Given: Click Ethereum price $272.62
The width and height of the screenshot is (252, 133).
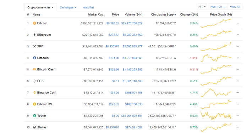Looking at the screenshot, I should [x=114, y=35].
